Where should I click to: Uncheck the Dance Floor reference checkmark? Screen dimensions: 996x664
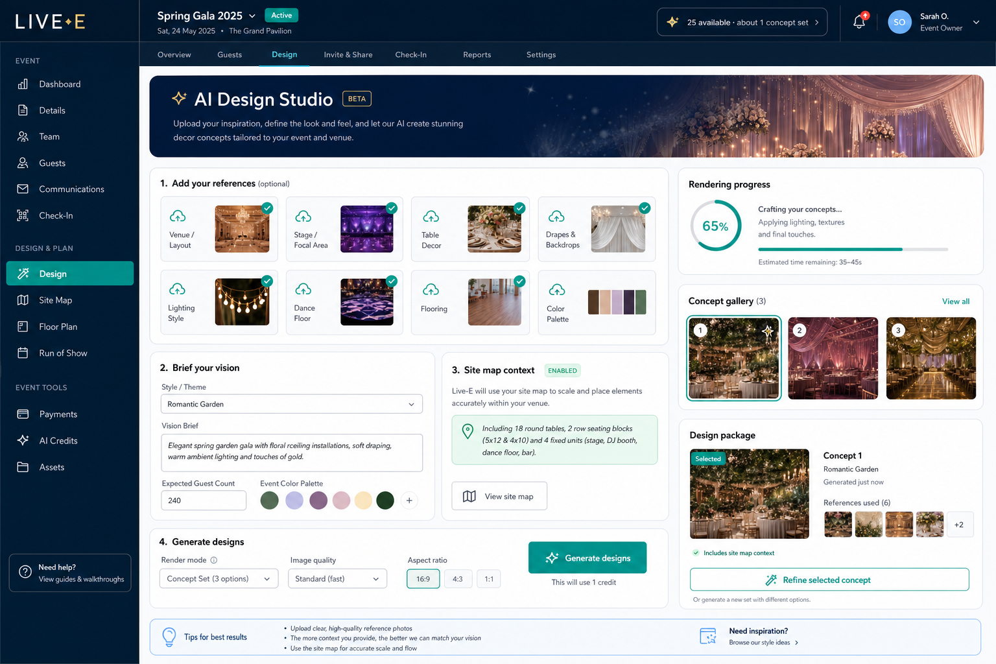click(392, 281)
